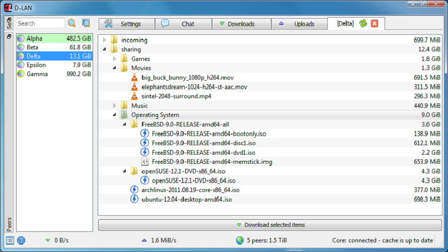
Task: Click the Games folder icon
Action: pyautogui.click(x=124, y=58)
